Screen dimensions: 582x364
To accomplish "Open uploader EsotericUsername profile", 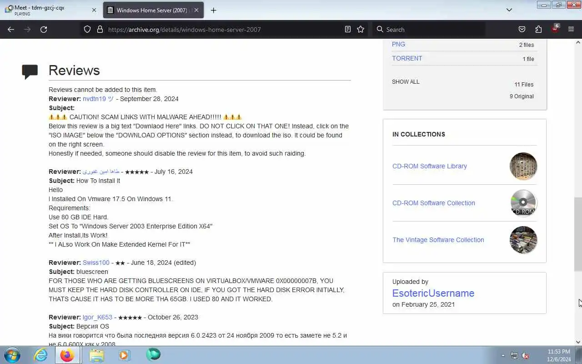I will click(433, 293).
